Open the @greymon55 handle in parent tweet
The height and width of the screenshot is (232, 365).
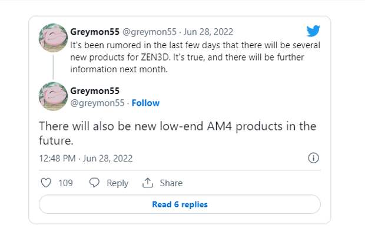point(150,32)
